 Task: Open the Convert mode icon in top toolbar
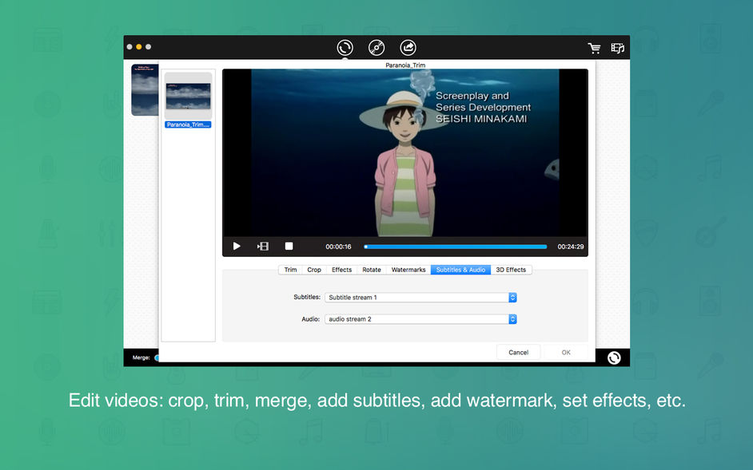coord(345,48)
